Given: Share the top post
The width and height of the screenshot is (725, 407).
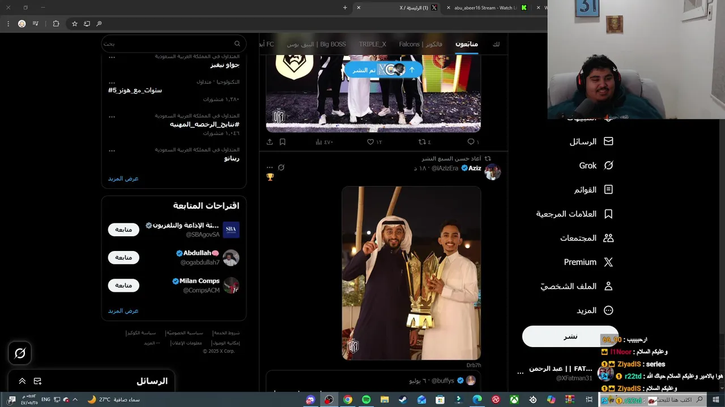Looking at the screenshot, I should 270,142.
